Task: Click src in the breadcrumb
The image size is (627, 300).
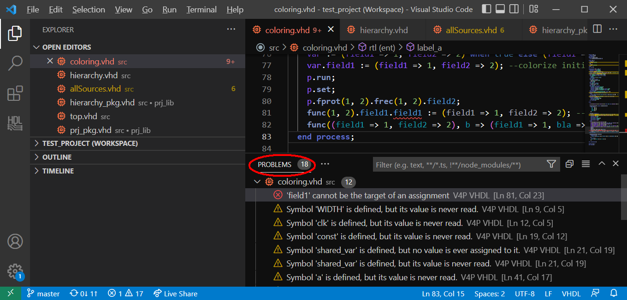Action: point(274,47)
